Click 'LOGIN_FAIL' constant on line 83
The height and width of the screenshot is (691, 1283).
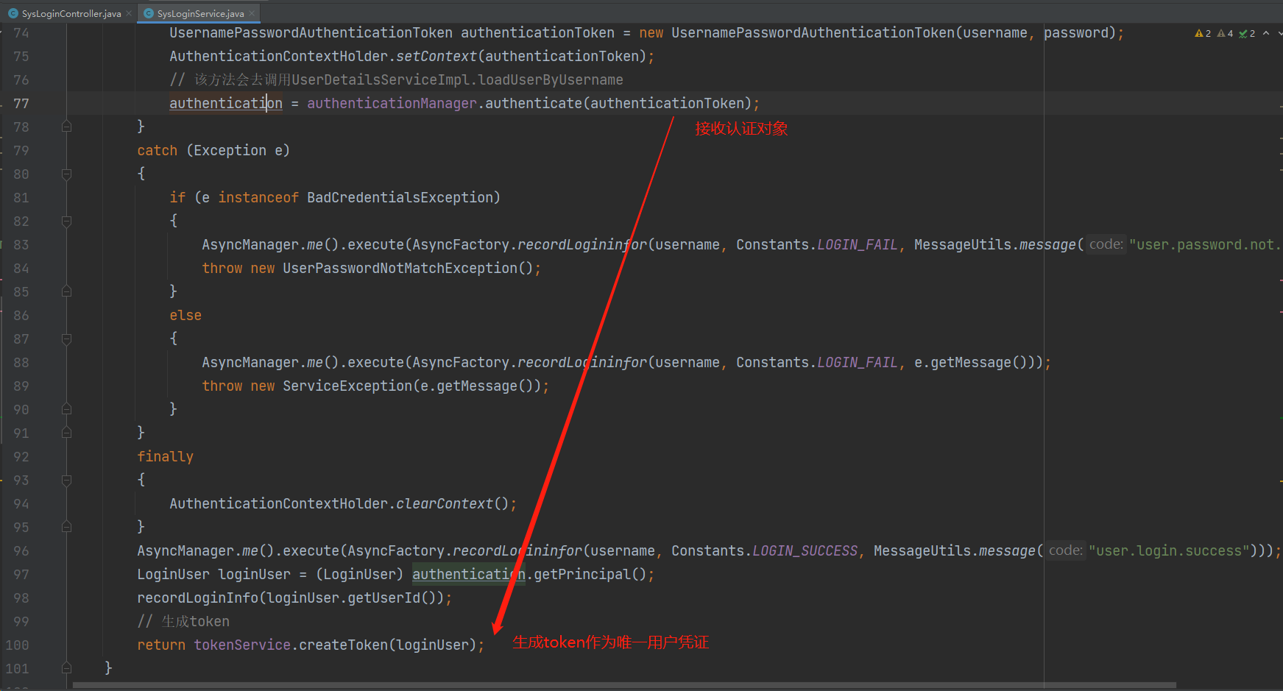click(858, 245)
